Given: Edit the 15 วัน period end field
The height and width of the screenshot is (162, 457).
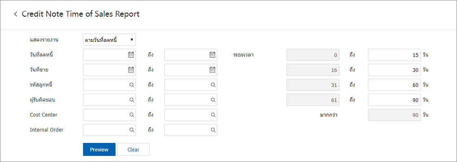Looking at the screenshot, I should (394, 55).
